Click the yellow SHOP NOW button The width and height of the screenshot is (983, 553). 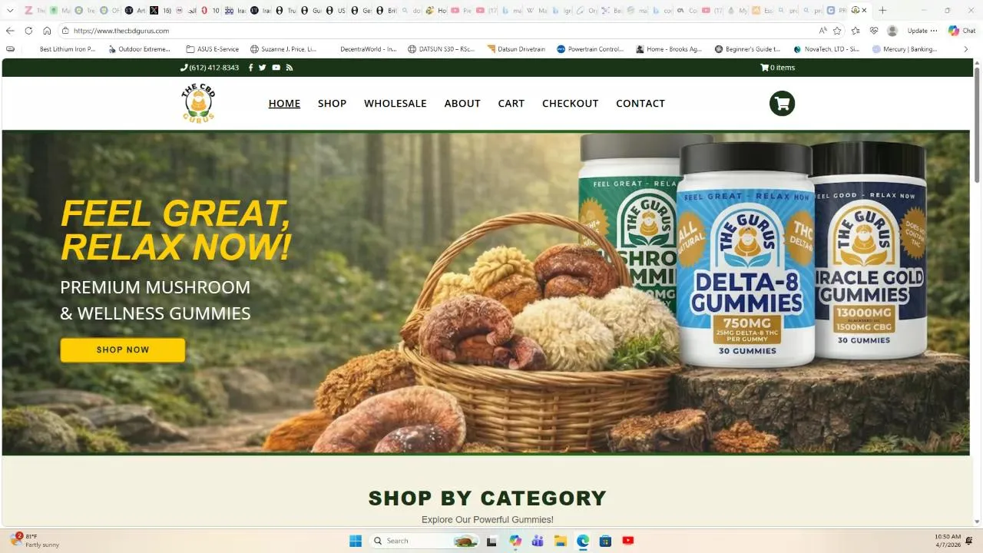click(x=123, y=349)
